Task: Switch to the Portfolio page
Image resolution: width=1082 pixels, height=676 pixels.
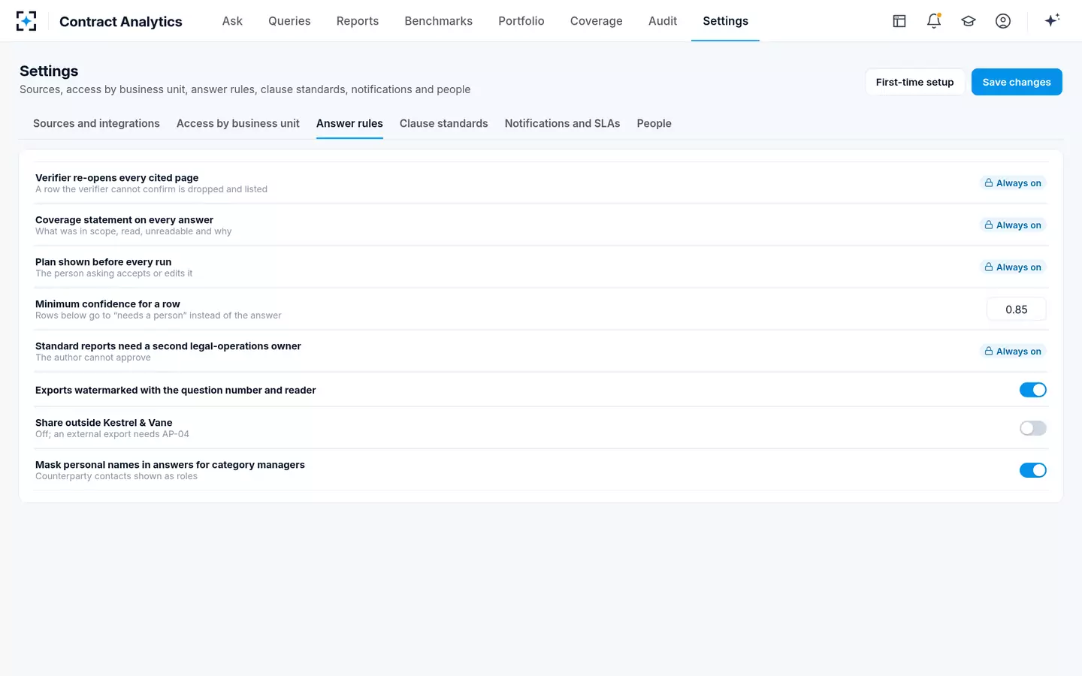Action: point(521,21)
